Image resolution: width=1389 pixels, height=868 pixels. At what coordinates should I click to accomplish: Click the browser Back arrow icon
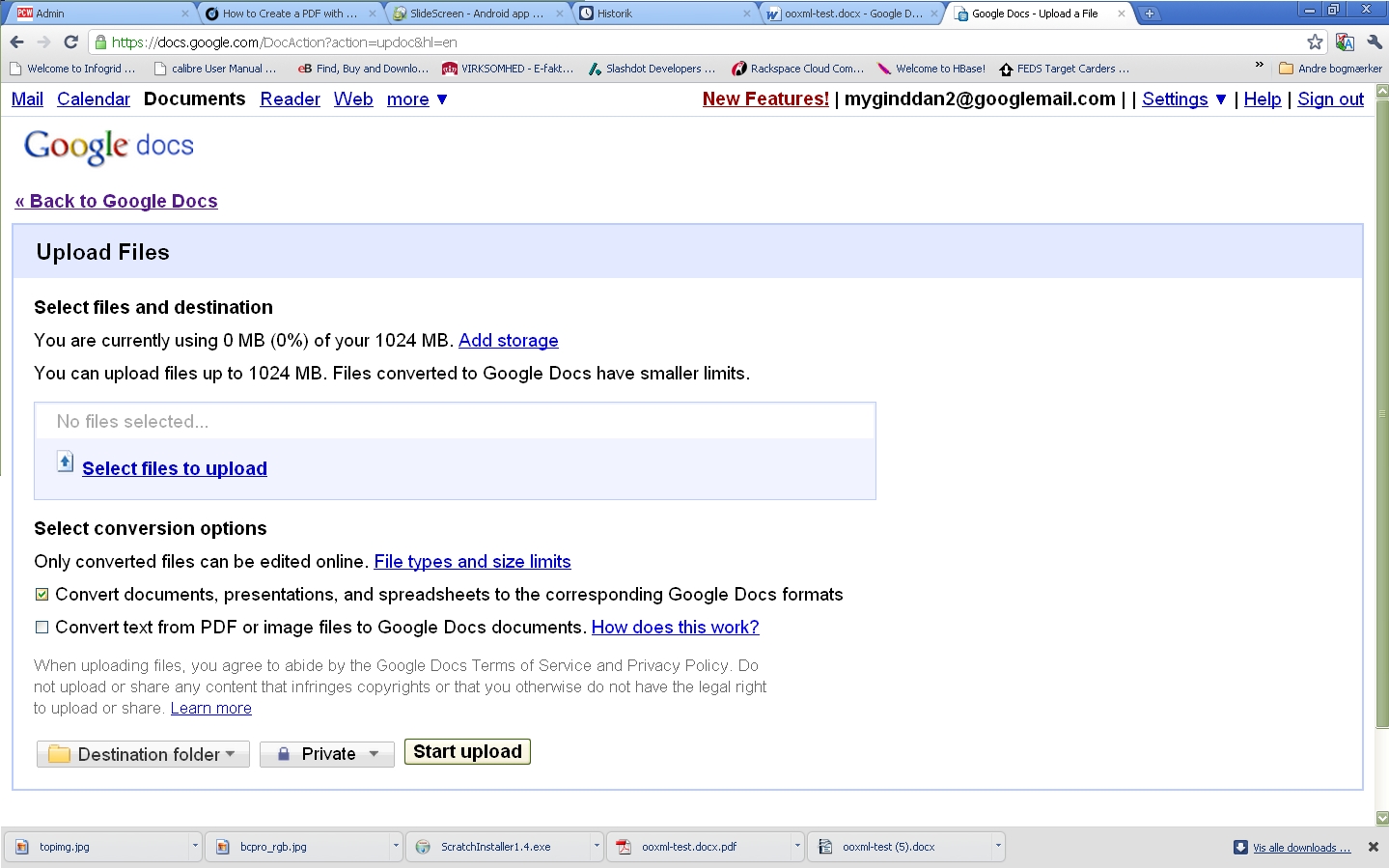click(16, 42)
